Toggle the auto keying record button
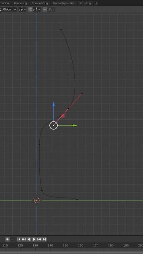143x254 pixels. point(8,239)
